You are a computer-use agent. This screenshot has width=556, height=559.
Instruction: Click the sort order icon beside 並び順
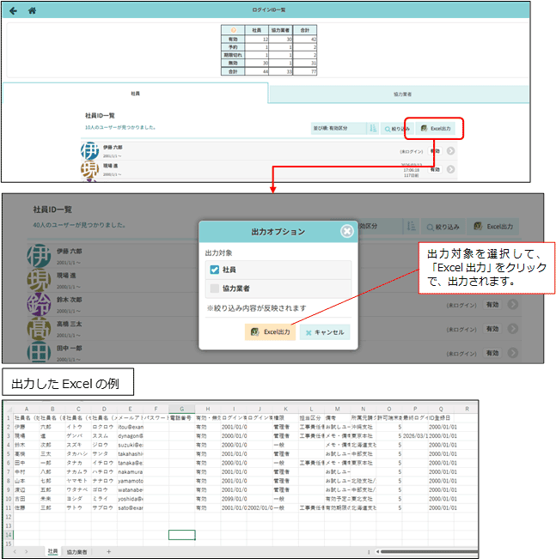coord(373,128)
